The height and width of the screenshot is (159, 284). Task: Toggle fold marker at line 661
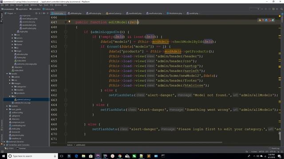pos(66,90)
